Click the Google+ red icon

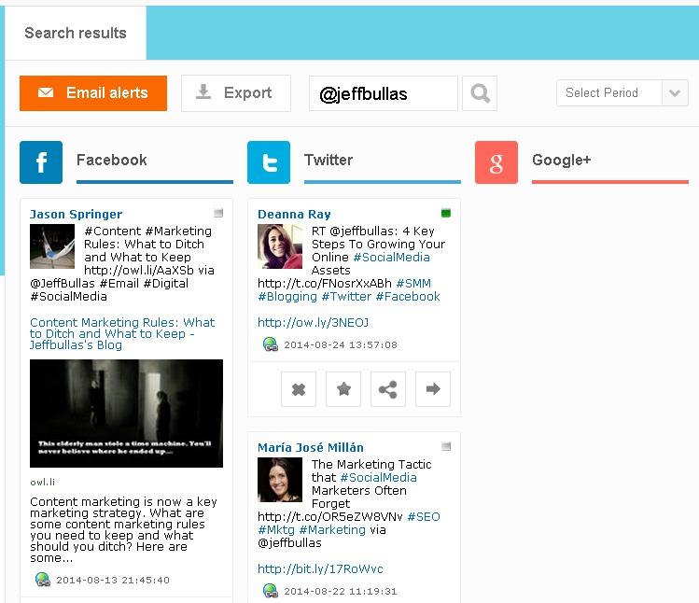tap(496, 162)
